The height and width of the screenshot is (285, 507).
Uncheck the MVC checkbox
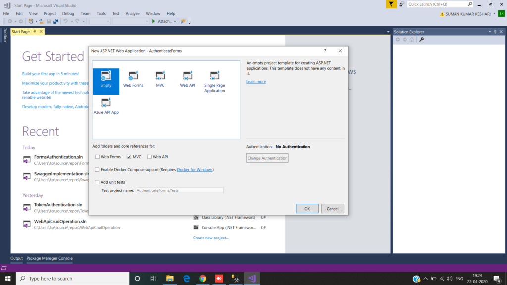129,157
